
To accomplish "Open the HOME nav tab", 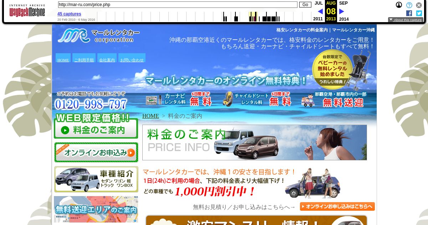I will pos(63,58).
